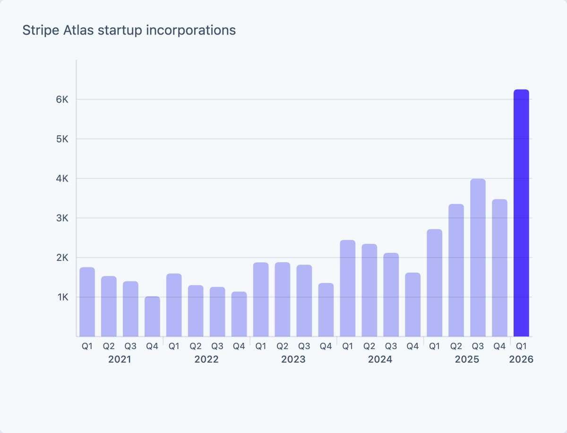Click the 'Q3' label under 2022
The width and height of the screenshot is (567, 433).
click(x=217, y=346)
